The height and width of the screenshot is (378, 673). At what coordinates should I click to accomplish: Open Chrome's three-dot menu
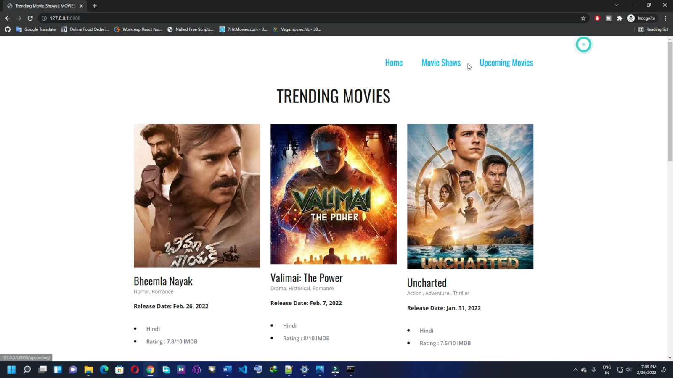pos(665,18)
